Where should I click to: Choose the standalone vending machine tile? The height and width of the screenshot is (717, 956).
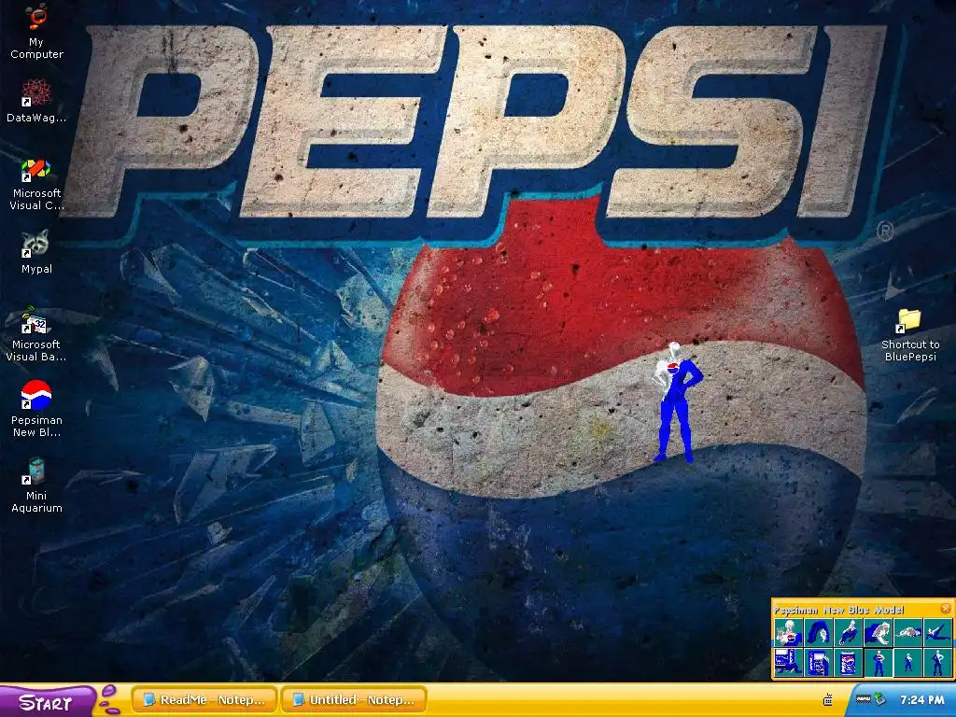click(x=818, y=662)
